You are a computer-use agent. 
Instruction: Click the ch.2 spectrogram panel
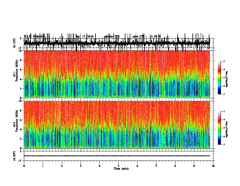coord(117,125)
